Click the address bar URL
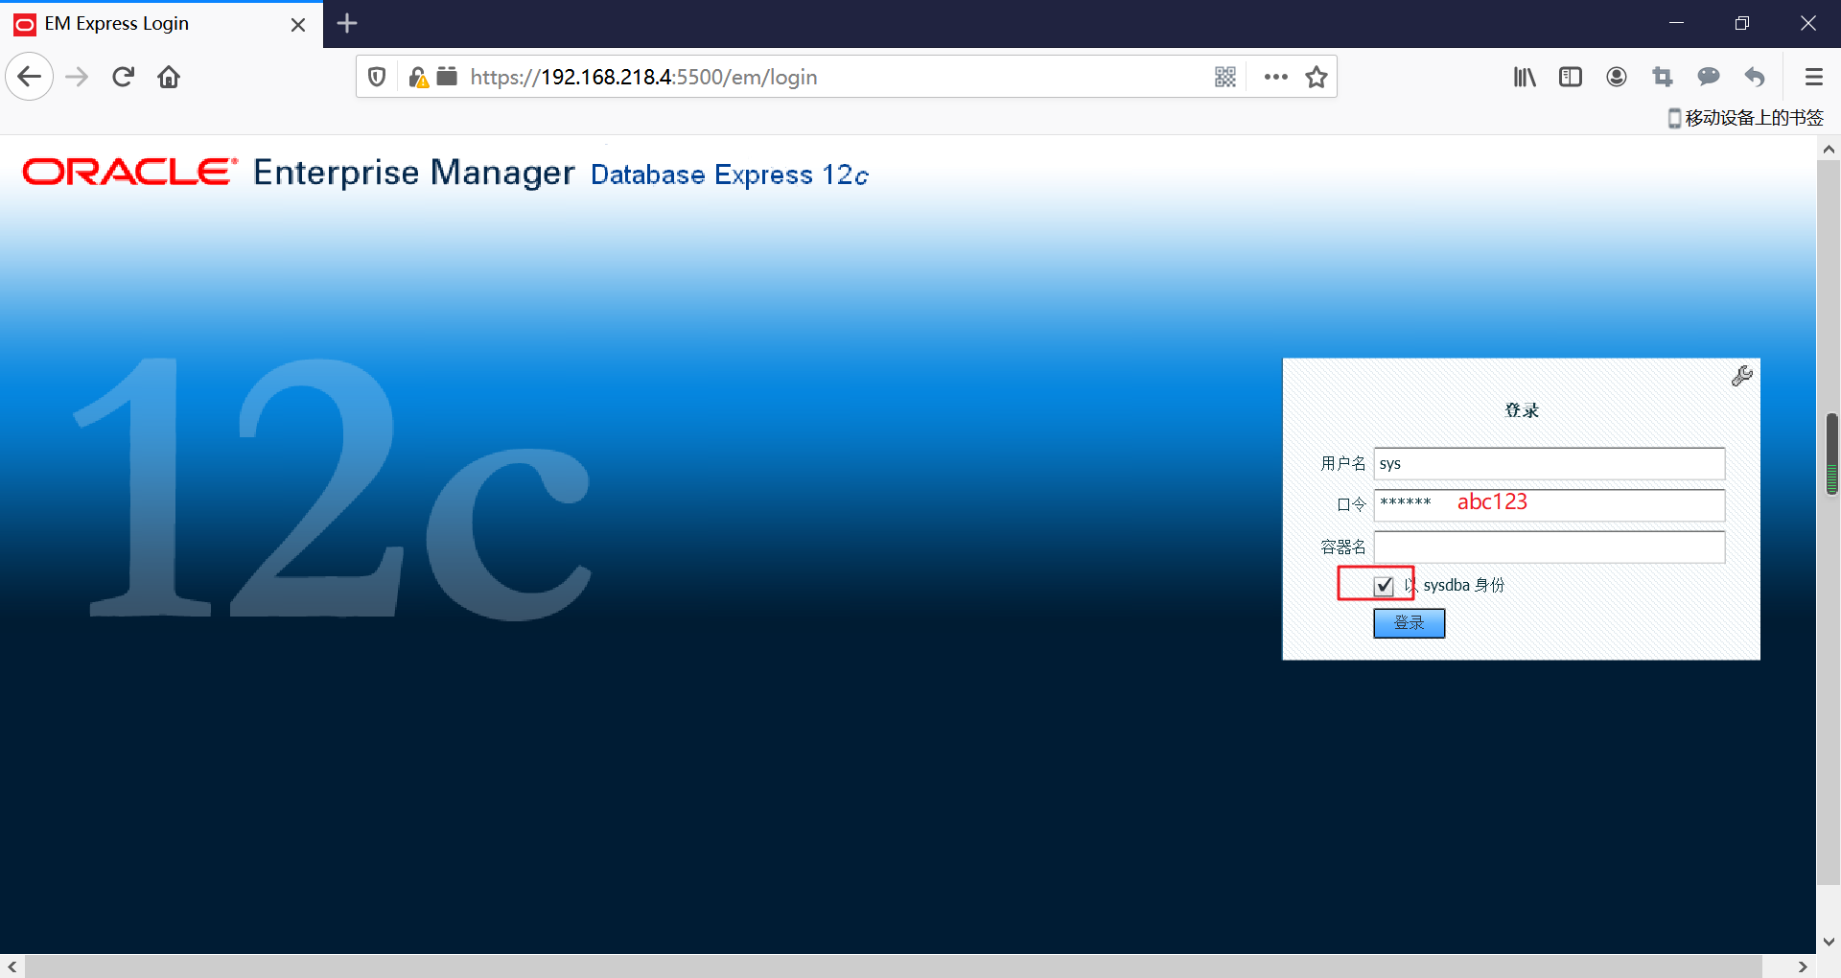The height and width of the screenshot is (978, 1841). tap(643, 77)
